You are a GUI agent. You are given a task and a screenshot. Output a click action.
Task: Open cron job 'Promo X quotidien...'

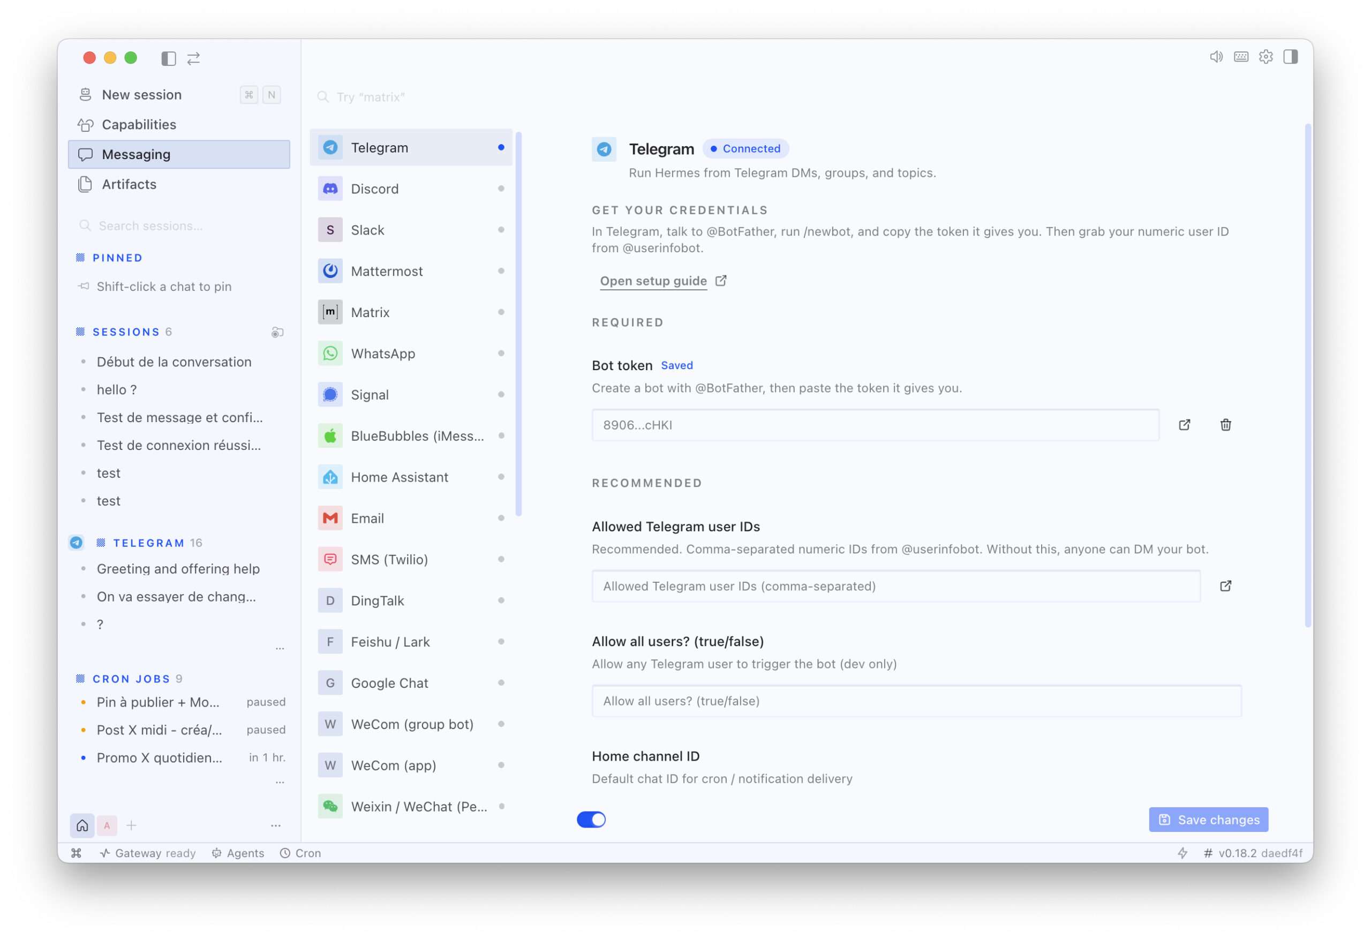[159, 758]
